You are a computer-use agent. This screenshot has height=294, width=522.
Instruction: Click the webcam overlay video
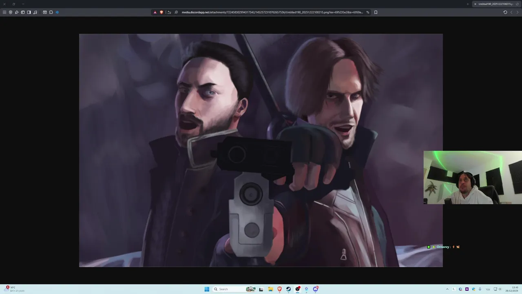(x=473, y=178)
